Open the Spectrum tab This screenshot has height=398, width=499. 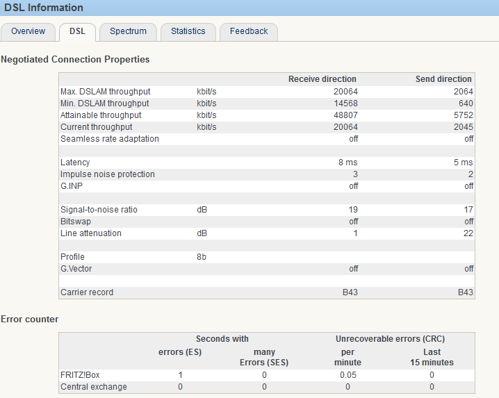pos(128,31)
